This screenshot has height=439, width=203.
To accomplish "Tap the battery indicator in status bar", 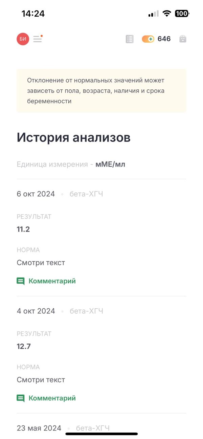I will pos(182,14).
